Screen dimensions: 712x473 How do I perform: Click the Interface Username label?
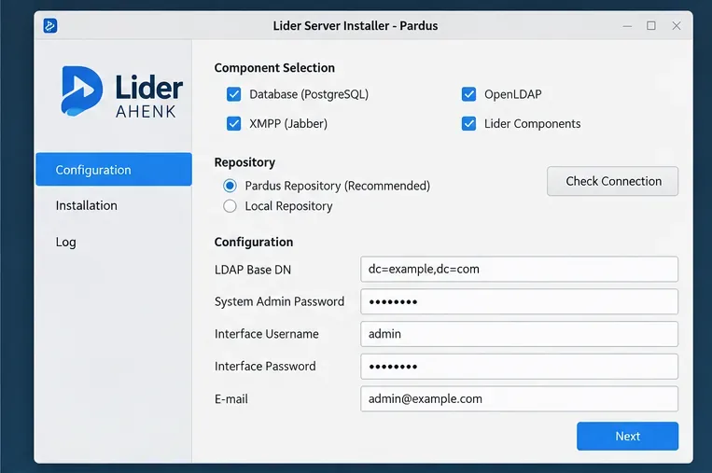(267, 334)
